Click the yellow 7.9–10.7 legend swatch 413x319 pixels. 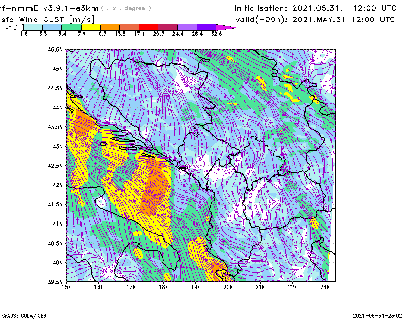91,27
